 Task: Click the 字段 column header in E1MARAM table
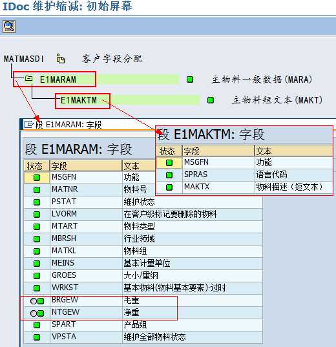point(86,166)
